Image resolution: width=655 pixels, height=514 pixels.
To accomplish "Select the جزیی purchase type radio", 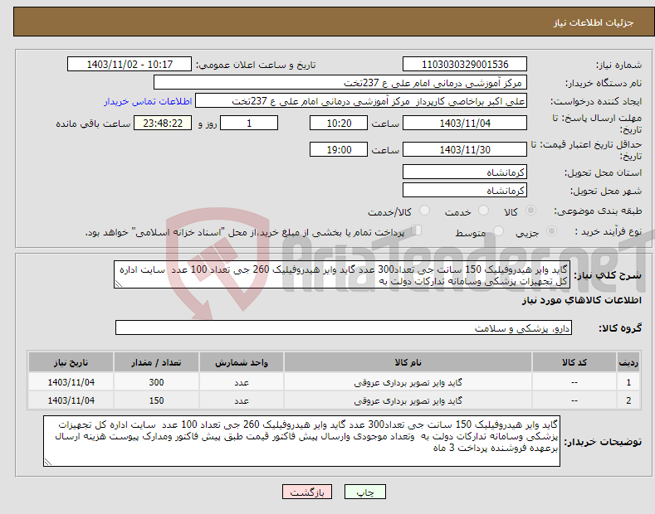I will click(x=551, y=231).
